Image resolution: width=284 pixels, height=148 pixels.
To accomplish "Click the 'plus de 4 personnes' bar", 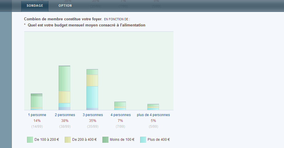I will 153,107.
